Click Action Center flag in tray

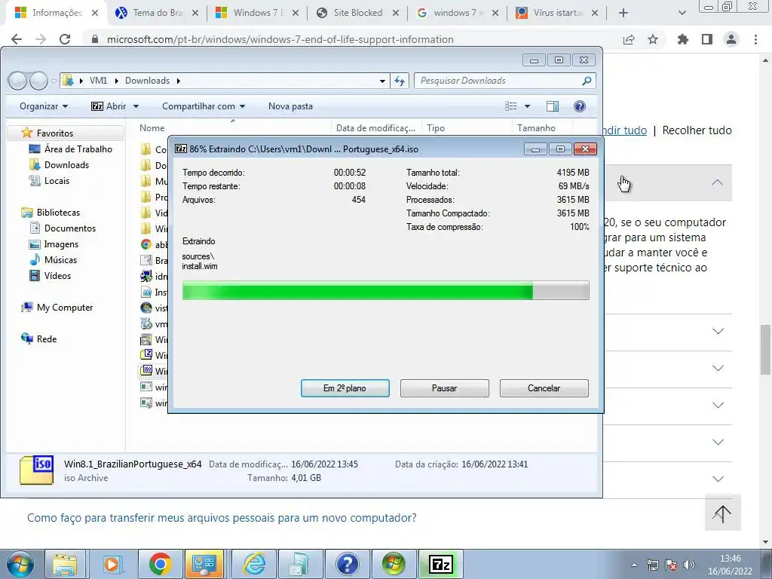point(671,565)
